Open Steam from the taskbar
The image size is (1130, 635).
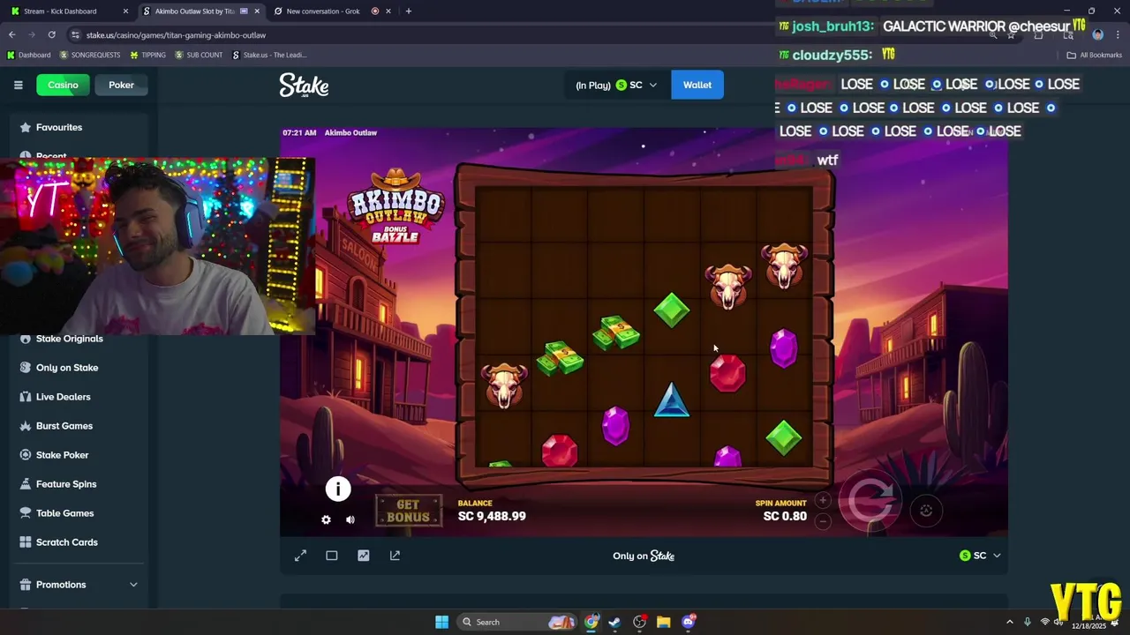[615, 622]
